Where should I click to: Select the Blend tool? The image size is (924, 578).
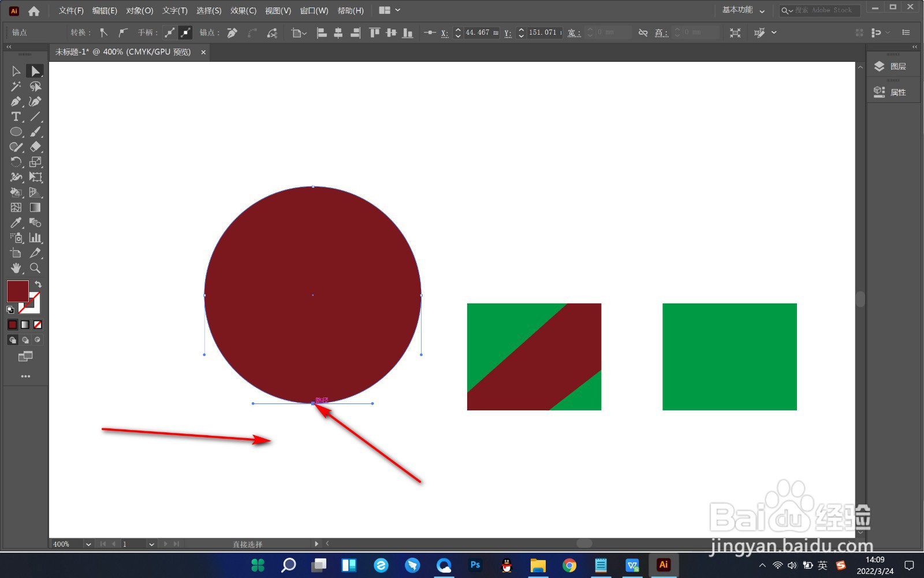point(35,223)
